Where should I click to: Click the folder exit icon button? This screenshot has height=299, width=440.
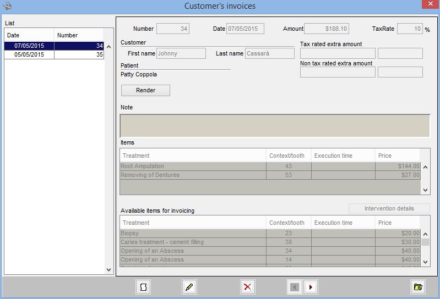coord(419,287)
